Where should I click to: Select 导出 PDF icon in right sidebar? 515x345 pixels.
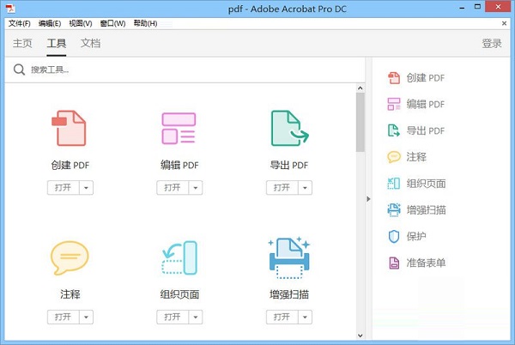point(394,130)
